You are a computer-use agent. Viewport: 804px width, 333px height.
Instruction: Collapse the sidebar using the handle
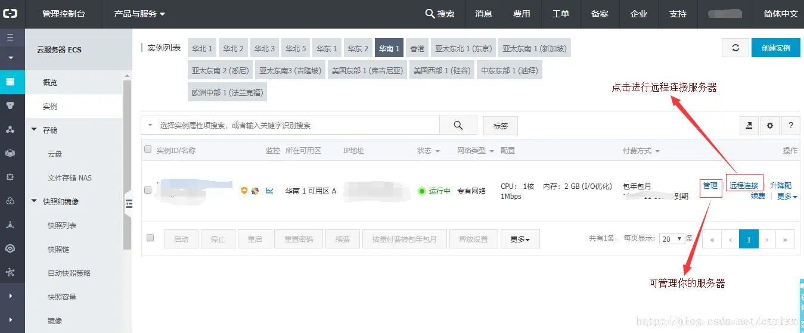tap(128, 204)
